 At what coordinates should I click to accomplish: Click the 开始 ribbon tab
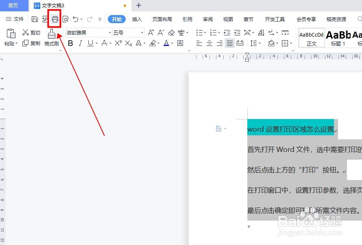tap(117, 19)
